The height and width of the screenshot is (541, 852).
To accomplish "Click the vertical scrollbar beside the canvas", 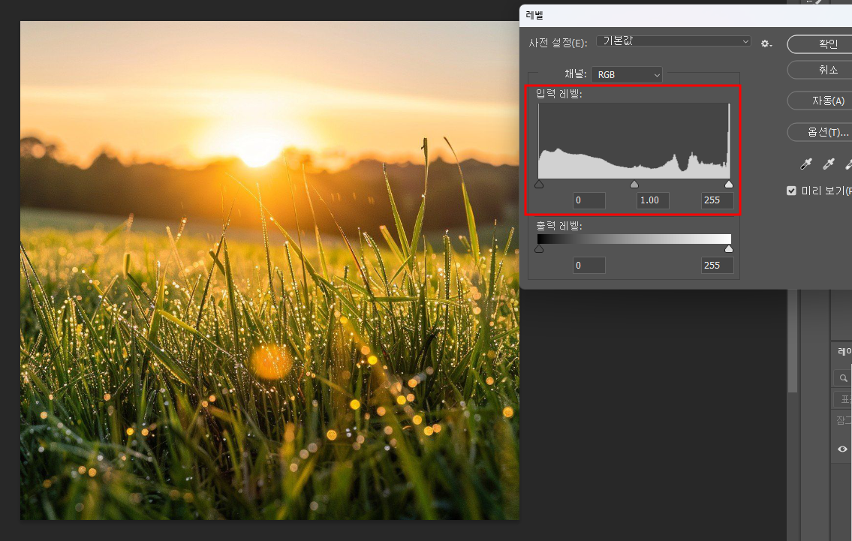I will [x=793, y=341].
